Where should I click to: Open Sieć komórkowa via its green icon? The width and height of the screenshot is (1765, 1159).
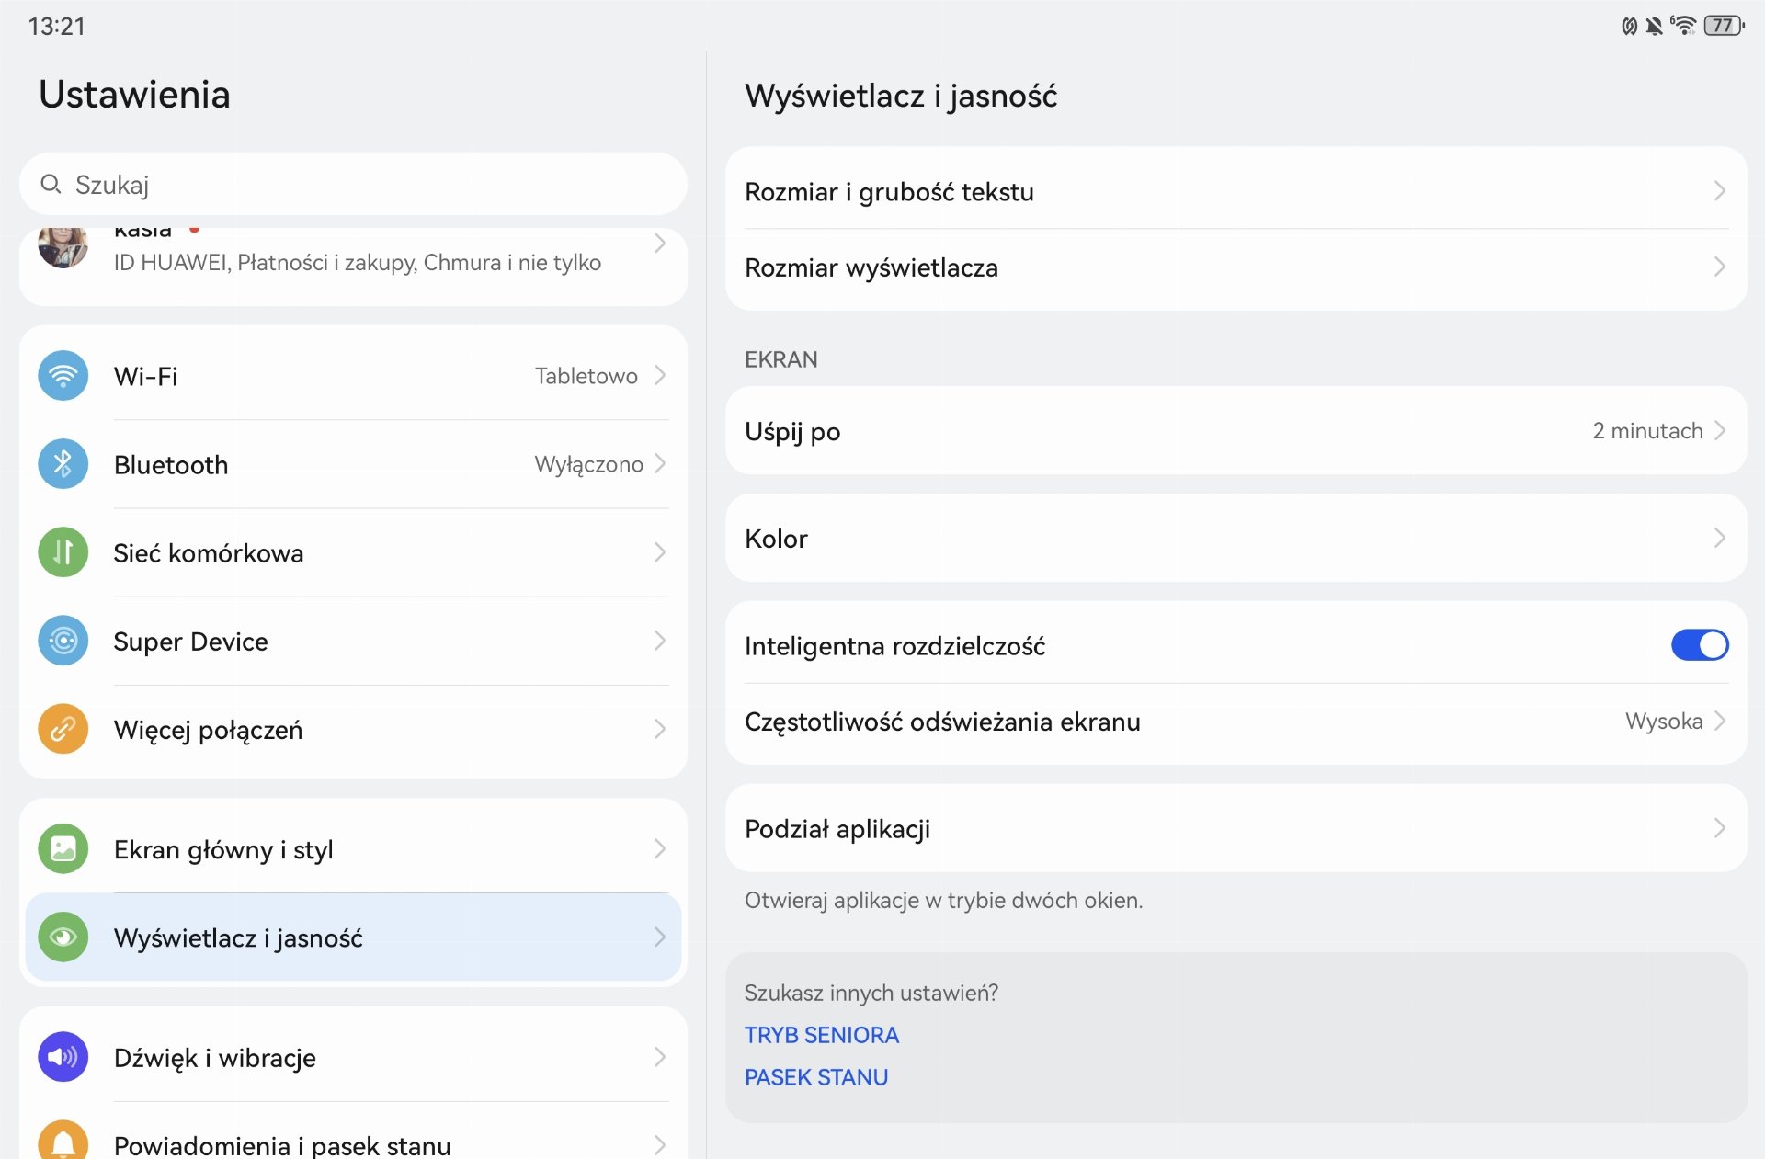click(x=63, y=552)
